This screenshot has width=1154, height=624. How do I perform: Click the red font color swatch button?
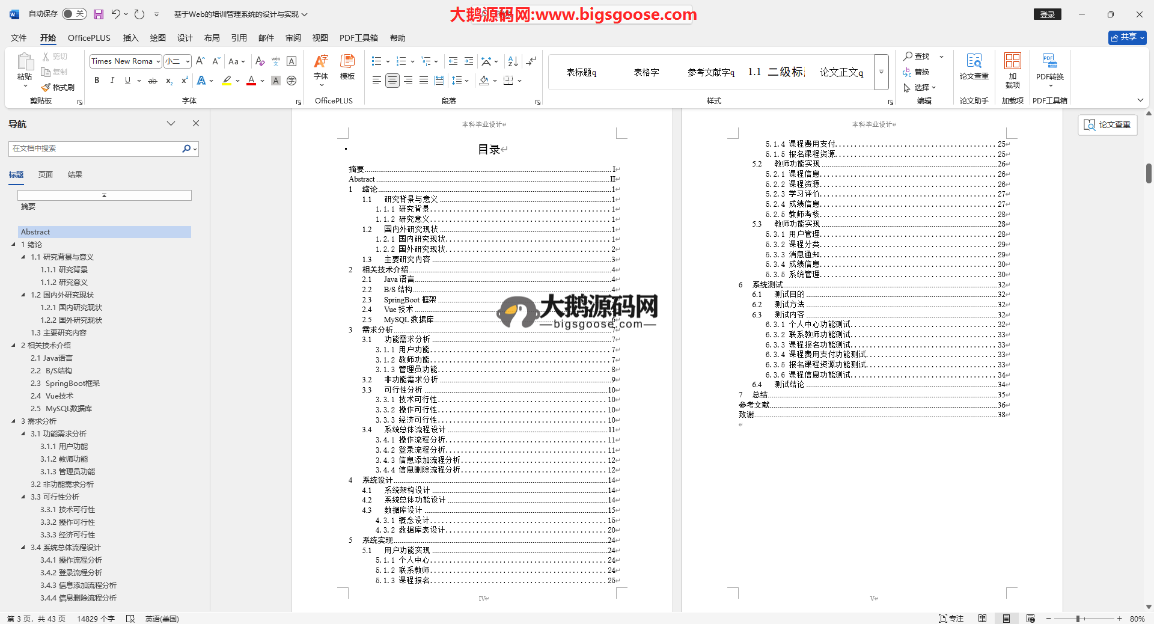pyautogui.click(x=251, y=81)
